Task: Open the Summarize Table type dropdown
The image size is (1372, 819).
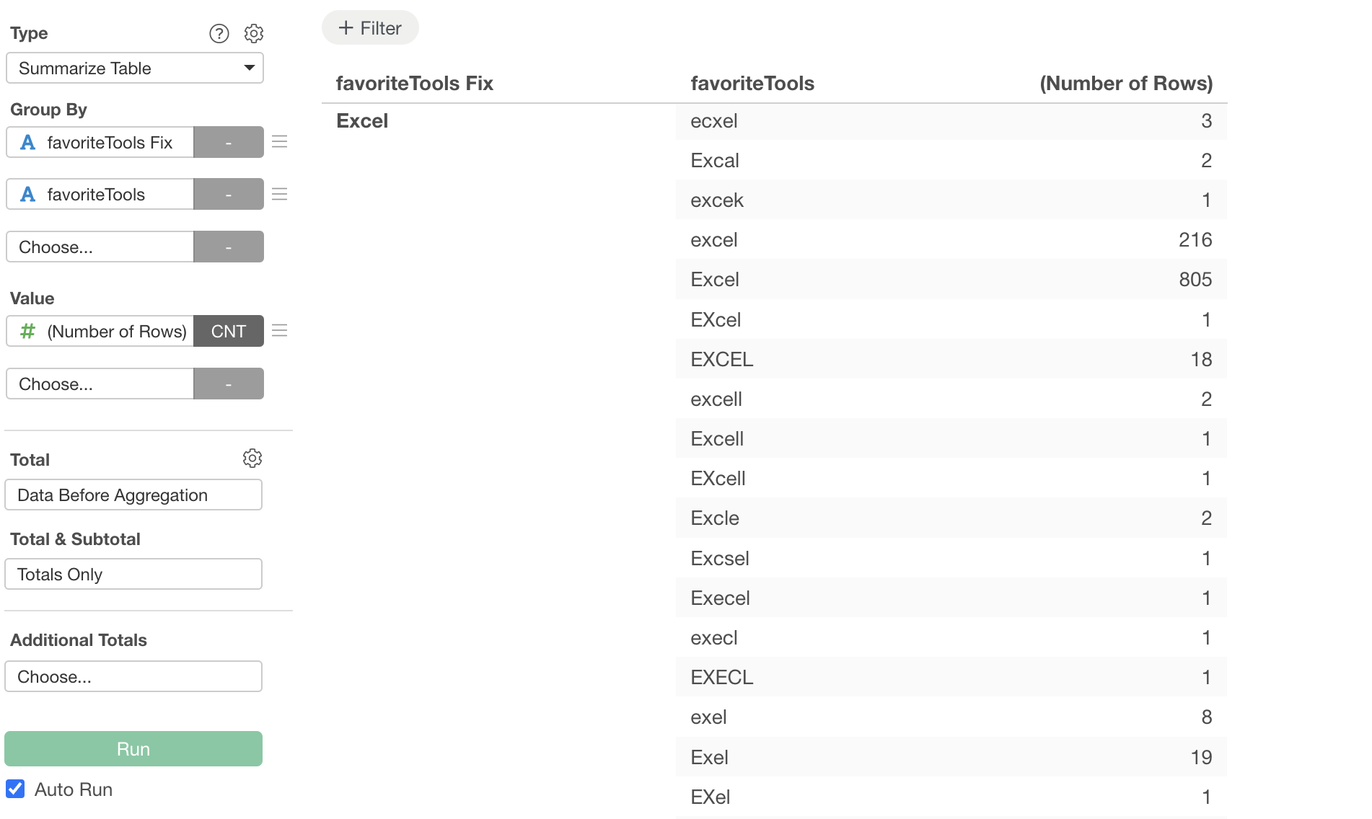Action: coord(134,68)
